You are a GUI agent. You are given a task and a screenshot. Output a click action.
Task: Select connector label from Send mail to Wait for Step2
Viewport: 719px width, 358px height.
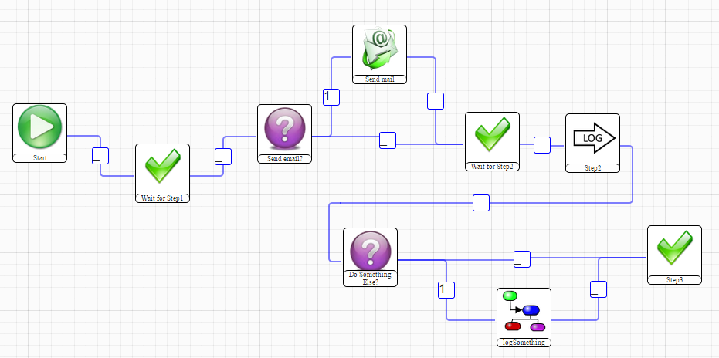(x=436, y=100)
